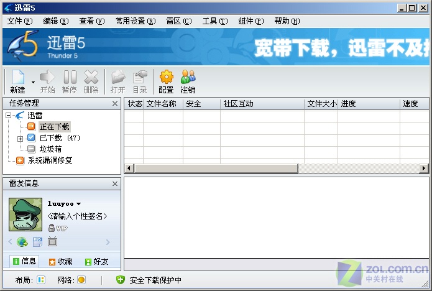Click the 垃圾箱 gray icon

click(32, 149)
